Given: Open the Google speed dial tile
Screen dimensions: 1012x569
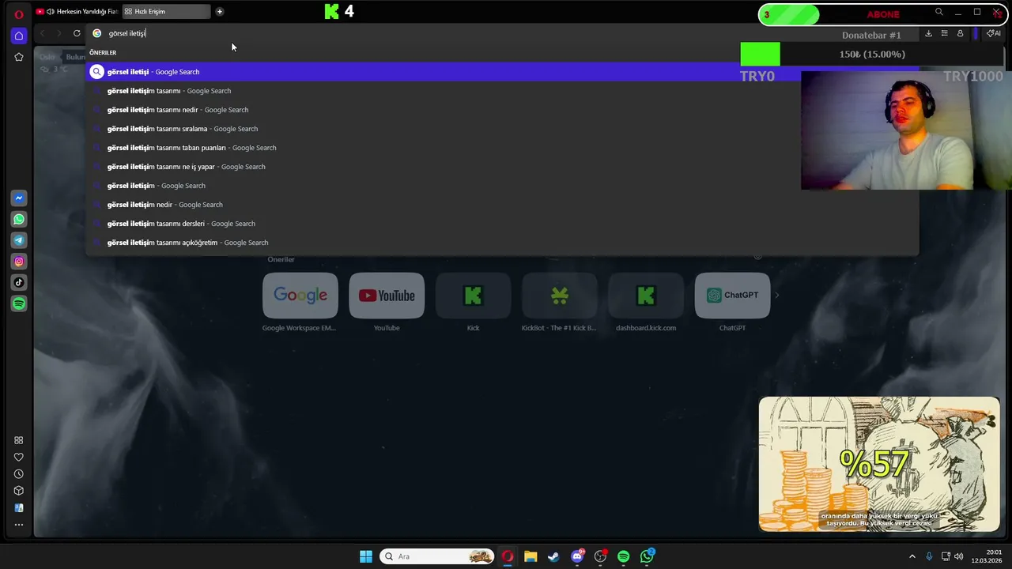Looking at the screenshot, I should (x=300, y=296).
